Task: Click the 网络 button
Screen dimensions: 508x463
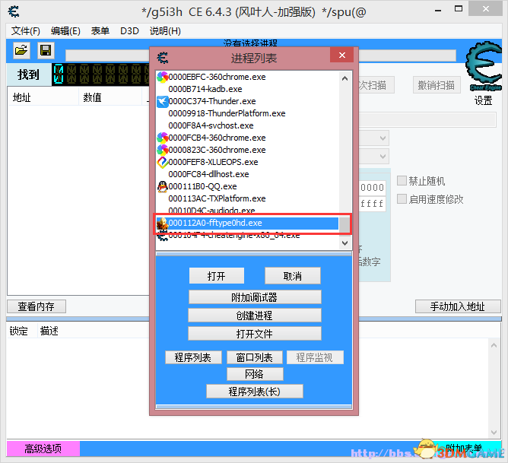Action: coord(255,374)
